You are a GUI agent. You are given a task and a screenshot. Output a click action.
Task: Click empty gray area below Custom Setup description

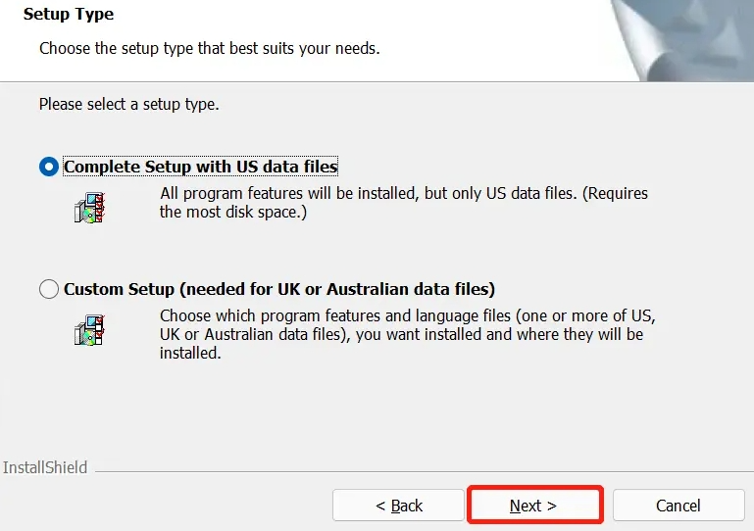392,411
